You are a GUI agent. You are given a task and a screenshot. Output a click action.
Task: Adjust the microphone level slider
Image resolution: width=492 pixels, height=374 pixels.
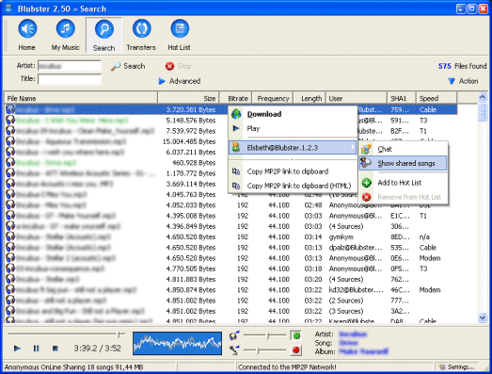(x=265, y=350)
